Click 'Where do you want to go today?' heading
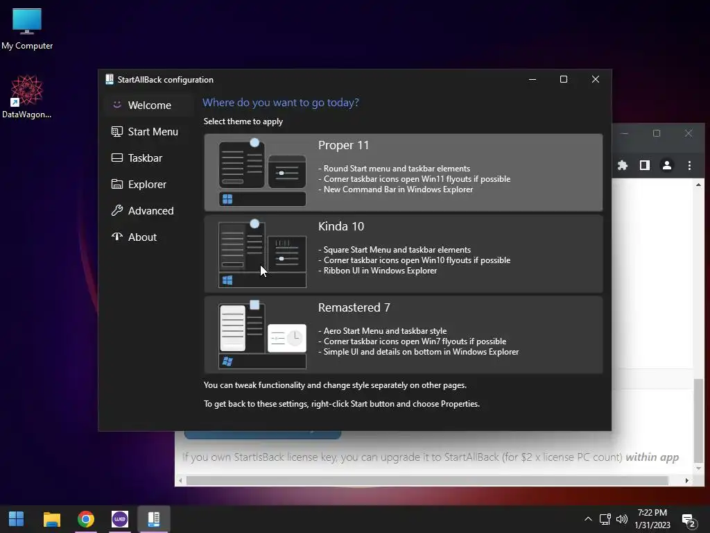The width and height of the screenshot is (710, 533). click(x=281, y=103)
